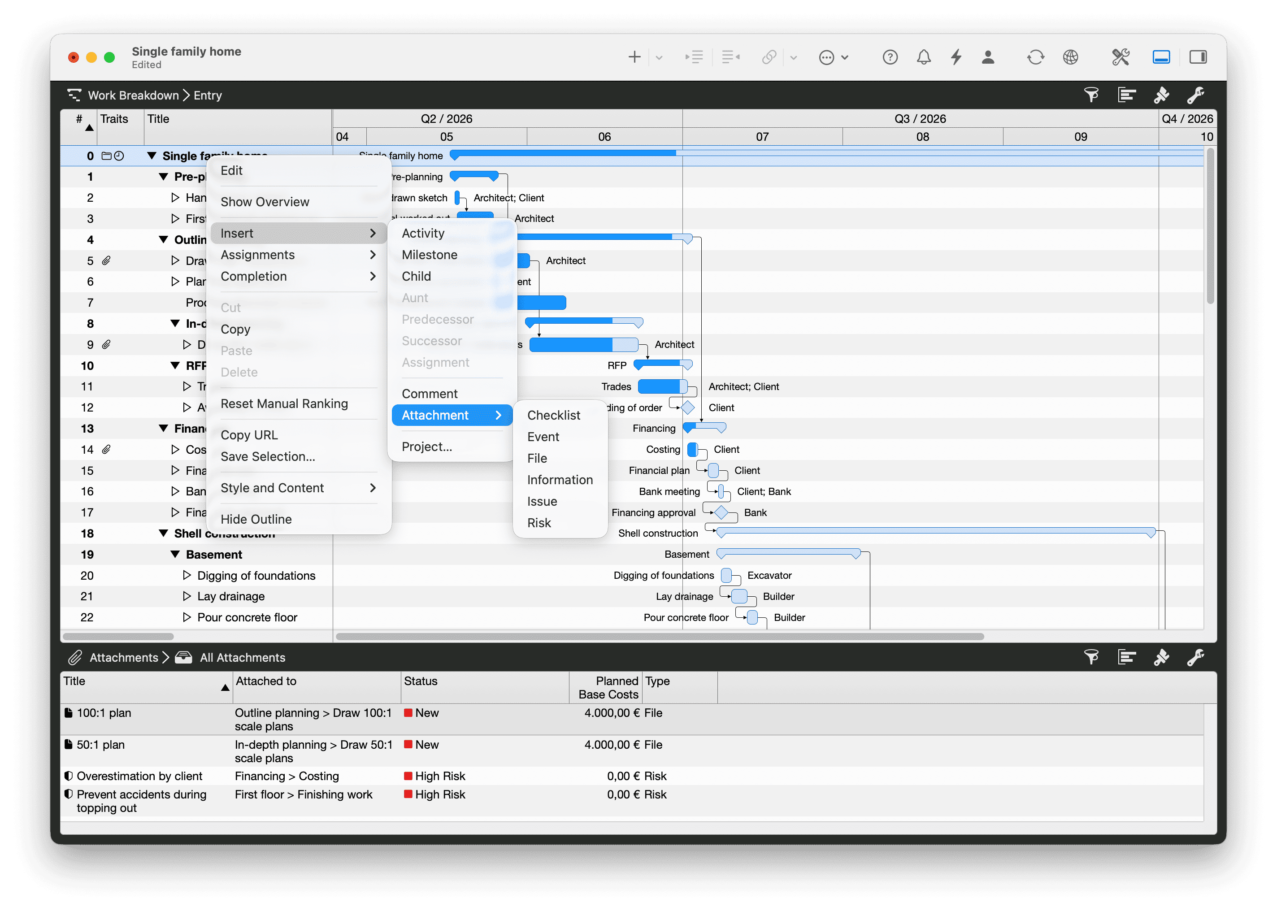Click the Work Breakdown view icon

[x=74, y=95]
